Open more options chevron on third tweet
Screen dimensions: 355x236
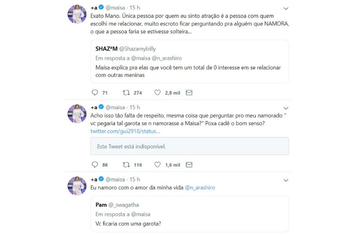[x=285, y=180]
